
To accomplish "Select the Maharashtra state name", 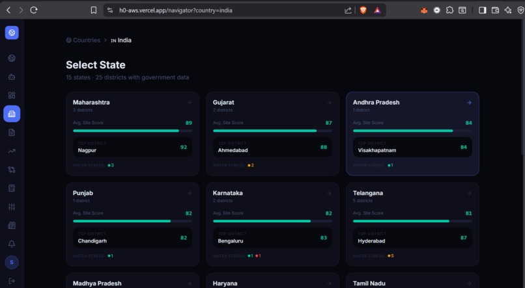I will [91, 103].
